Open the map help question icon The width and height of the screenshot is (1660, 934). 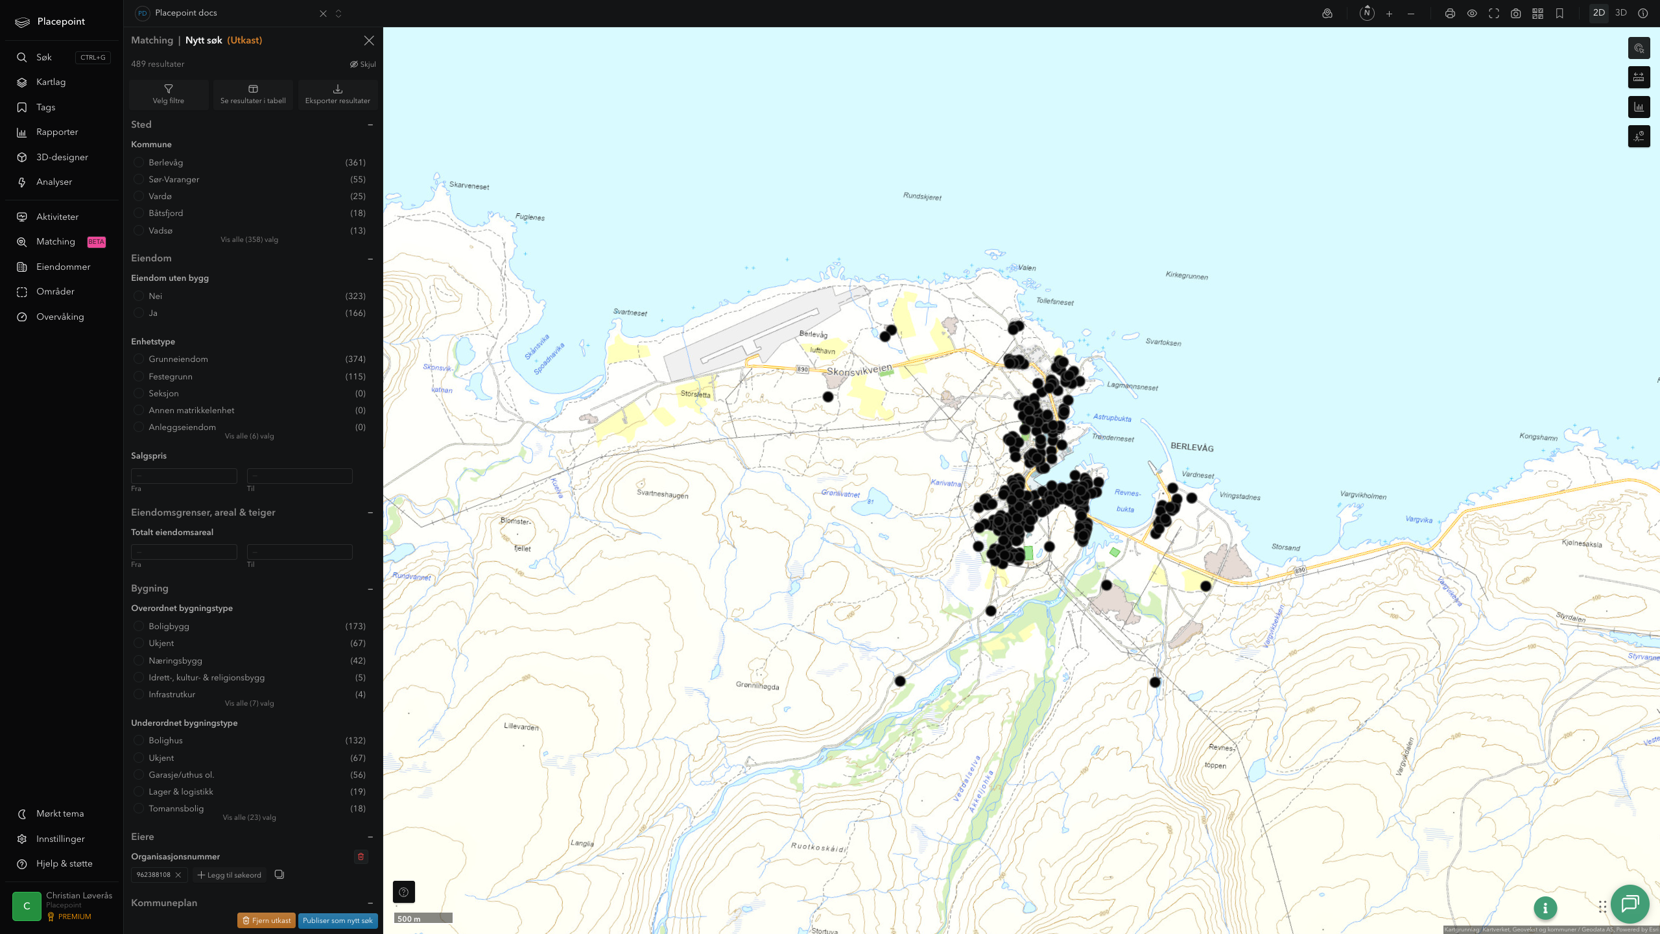(403, 892)
